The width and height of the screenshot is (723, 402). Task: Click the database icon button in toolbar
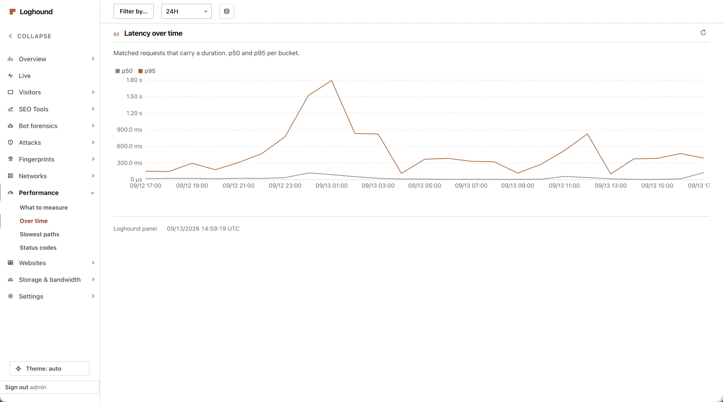pos(227,11)
